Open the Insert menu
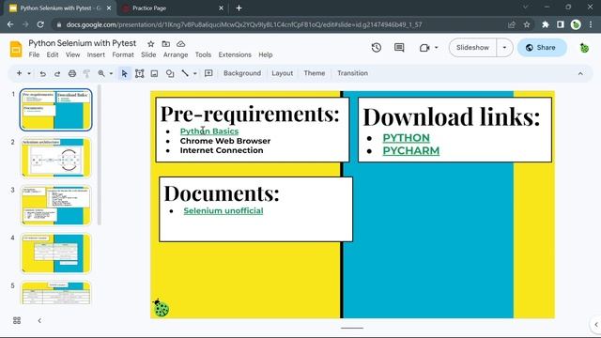This screenshot has width=601, height=338. point(96,54)
